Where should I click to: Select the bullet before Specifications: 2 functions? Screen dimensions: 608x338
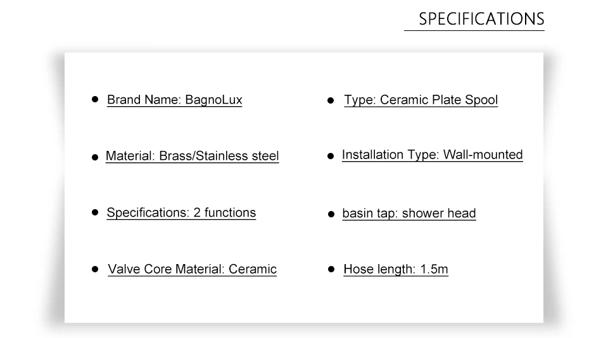[x=95, y=212]
